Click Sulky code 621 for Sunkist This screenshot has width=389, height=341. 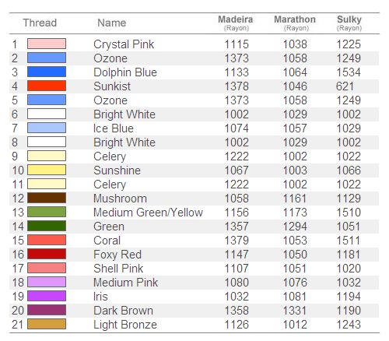(345, 86)
